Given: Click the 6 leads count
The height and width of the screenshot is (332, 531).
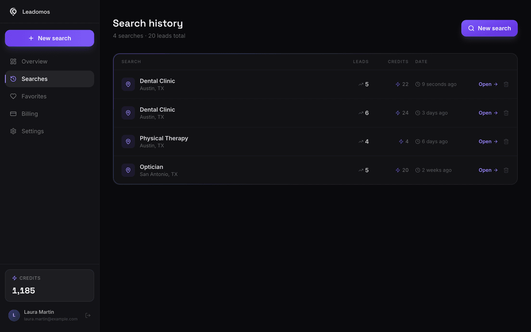Looking at the screenshot, I should (x=367, y=113).
